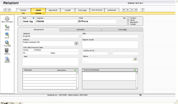The image size is (178, 104).
Task: Go to the next record
Action: pos(132,10)
